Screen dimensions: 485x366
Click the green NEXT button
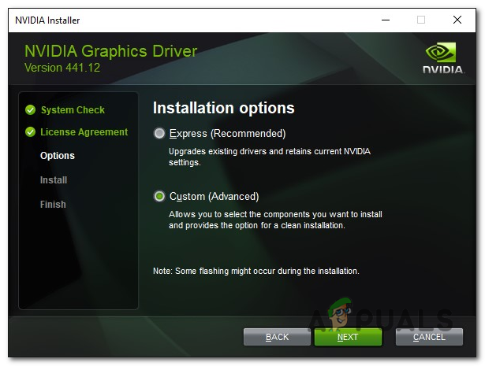point(348,337)
